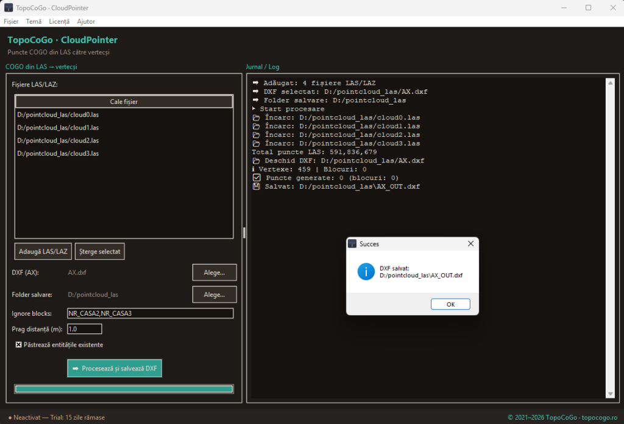Click 'COGO din LAS → vertecși' panel title
Viewport: 624px width, 424px height.
click(41, 67)
